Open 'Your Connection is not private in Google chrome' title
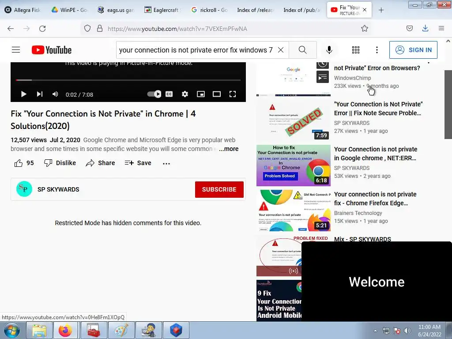This screenshot has height=339, width=452. coord(376,154)
